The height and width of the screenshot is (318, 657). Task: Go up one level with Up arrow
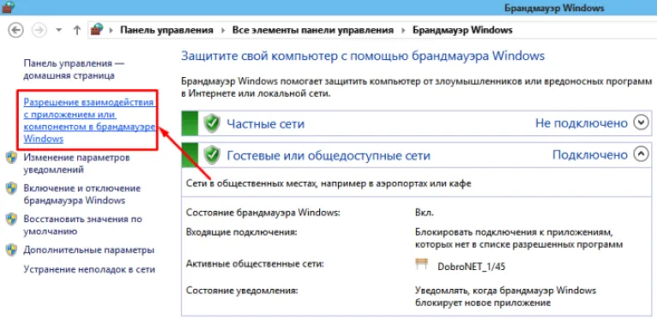77,30
